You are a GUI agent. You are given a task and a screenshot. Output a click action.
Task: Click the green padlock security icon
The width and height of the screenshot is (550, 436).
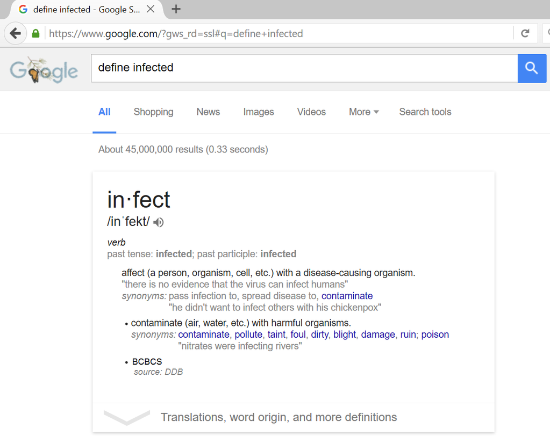pyautogui.click(x=35, y=34)
